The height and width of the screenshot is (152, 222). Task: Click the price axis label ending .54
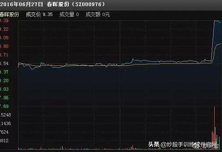pos(4,63)
